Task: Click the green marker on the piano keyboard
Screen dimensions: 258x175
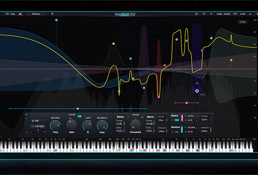Action: [x=114, y=148]
